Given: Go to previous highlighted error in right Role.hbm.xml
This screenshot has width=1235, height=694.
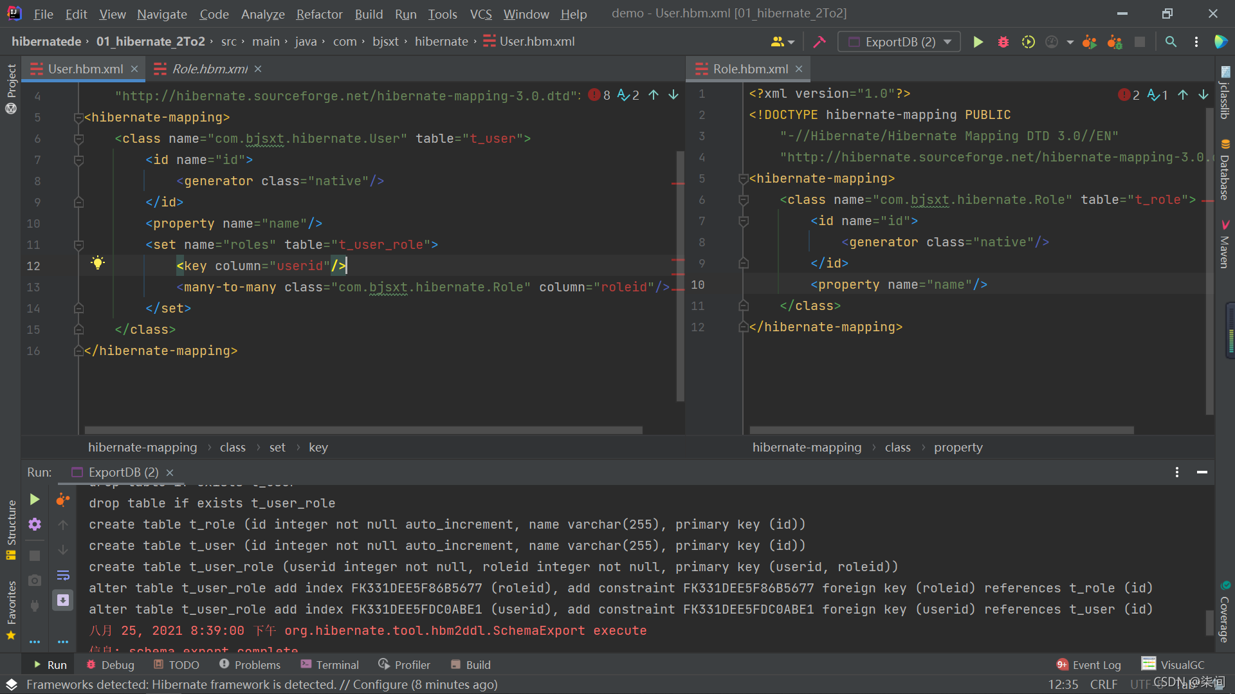Looking at the screenshot, I should tap(1183, 95).
